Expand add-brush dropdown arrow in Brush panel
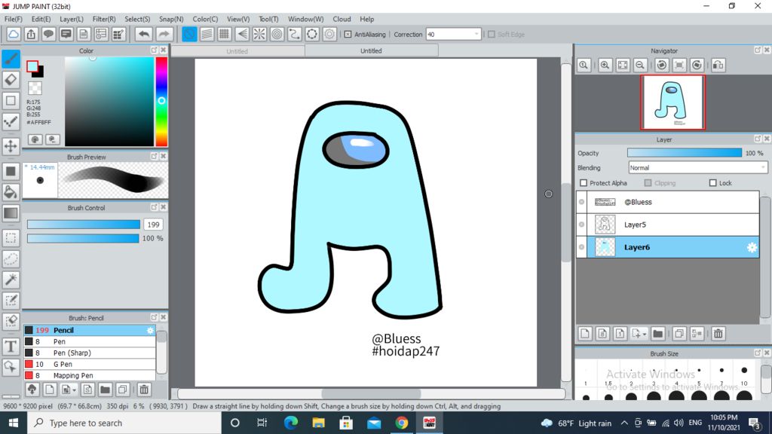Viewport: 772px width, 434px height. coord(74,390)
